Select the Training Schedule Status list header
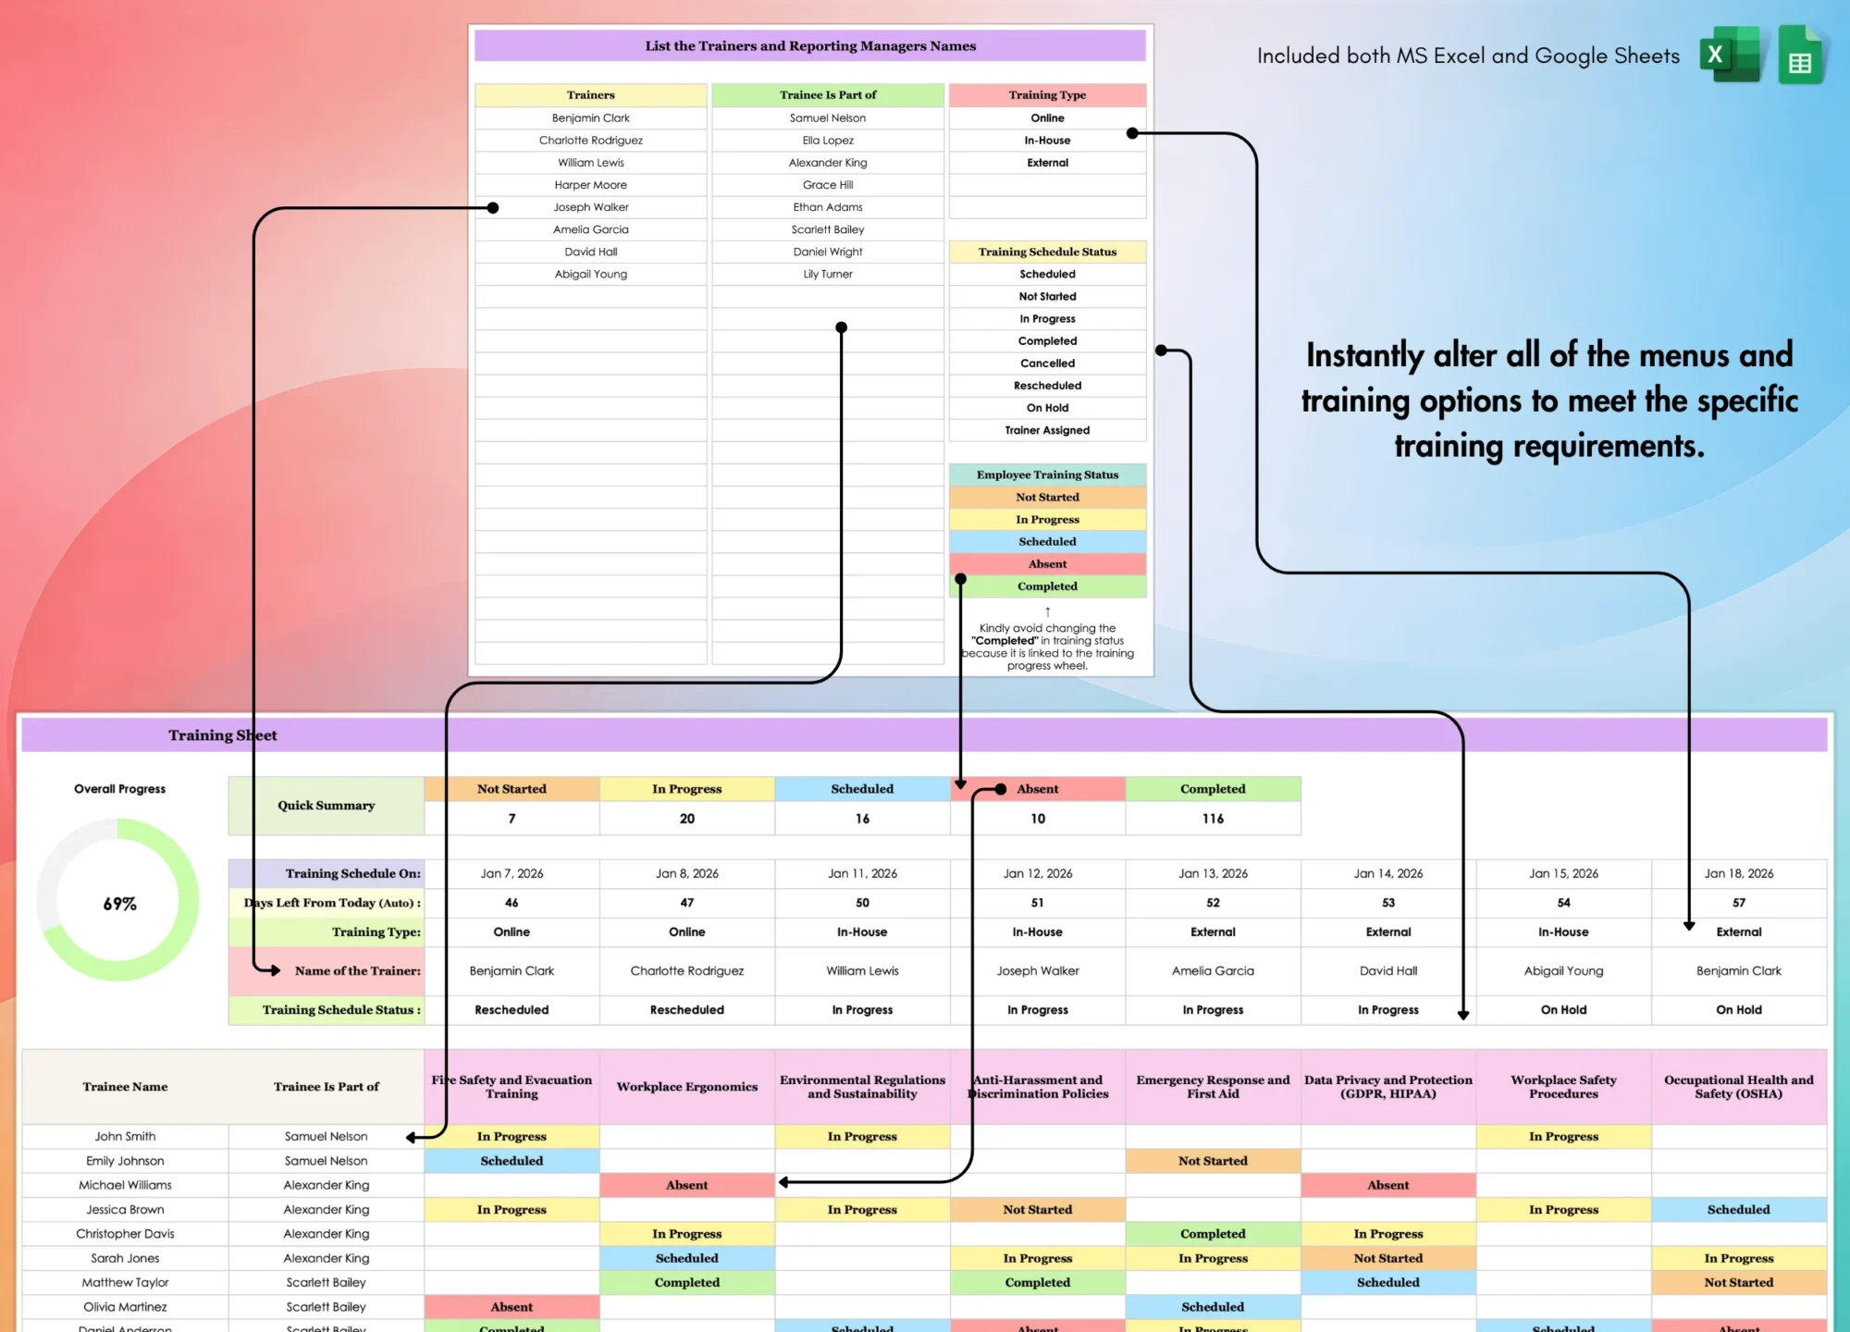This screenshot has height=1332, width=1850. (1047, 252)
